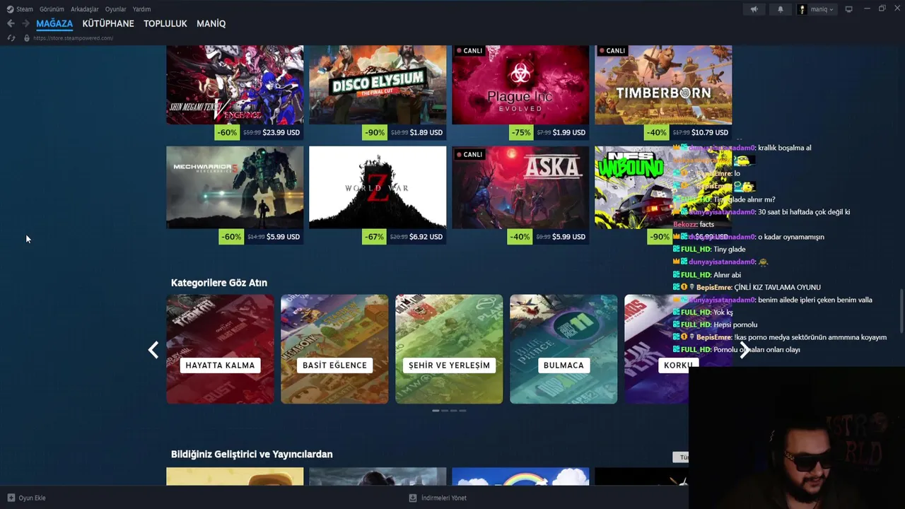Viewport: 905px width, 509px height.
Task: Show previous categories with left arrow
Action: pyautogui.click(x=153, y=349)
